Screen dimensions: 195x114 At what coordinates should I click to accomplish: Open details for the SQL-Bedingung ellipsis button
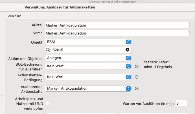pos(137,66)
